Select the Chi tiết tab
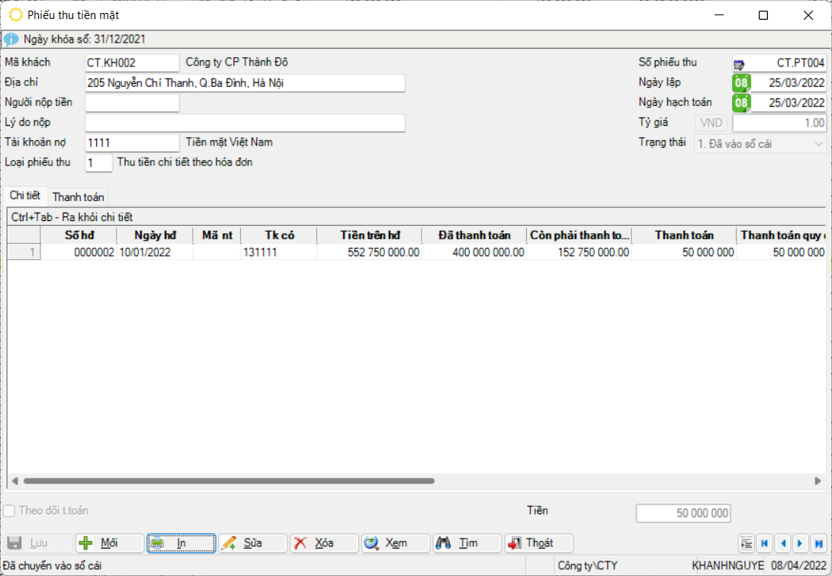Image resolution: width=832 pixels, height=576 pixels. 25,196
